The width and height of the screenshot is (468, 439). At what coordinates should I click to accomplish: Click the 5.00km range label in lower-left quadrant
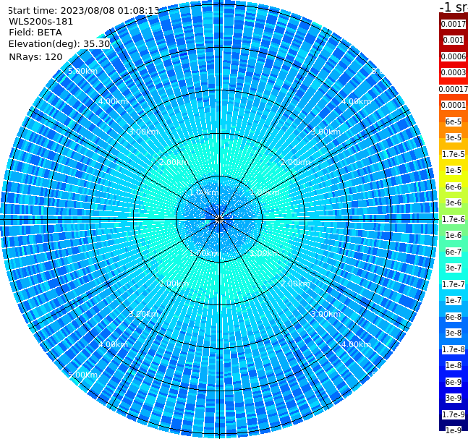click(82, 375)
